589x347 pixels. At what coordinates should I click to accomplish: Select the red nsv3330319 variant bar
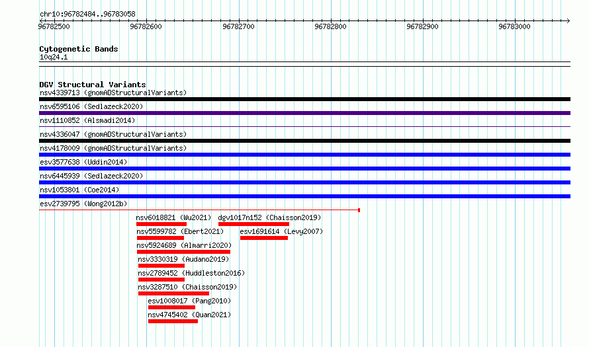coord(161,266)
